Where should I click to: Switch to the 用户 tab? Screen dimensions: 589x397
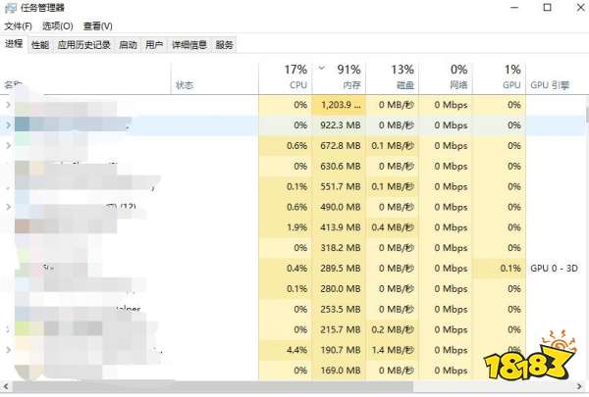click(154, 45)
